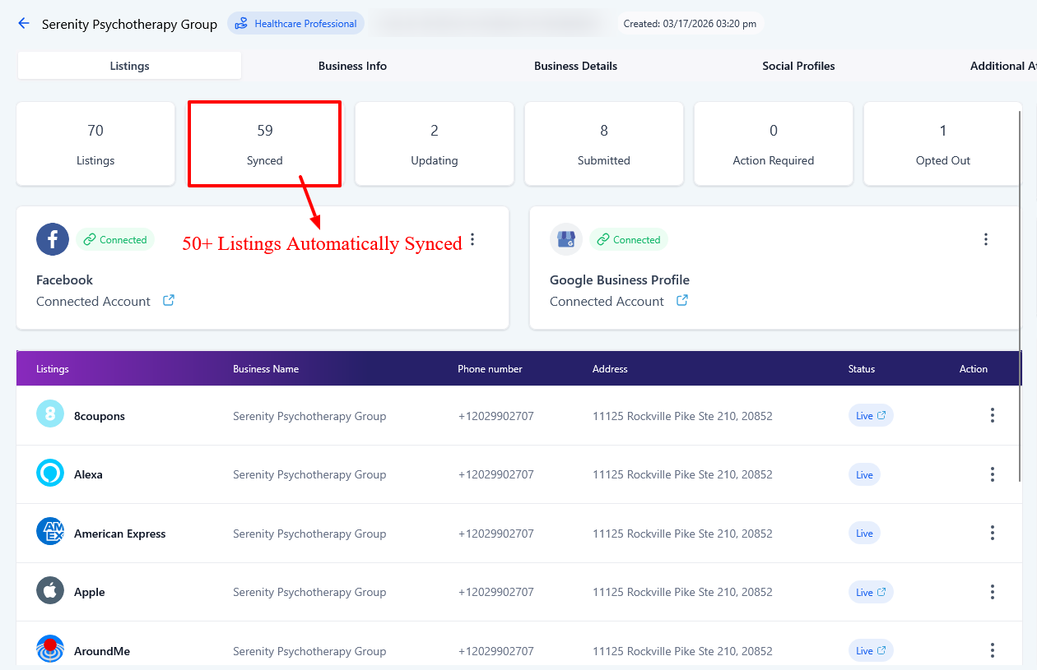Viewport: 1037px width, 670px height.
Task: Switch to the Business Info tab
Action: coord(352,66)
